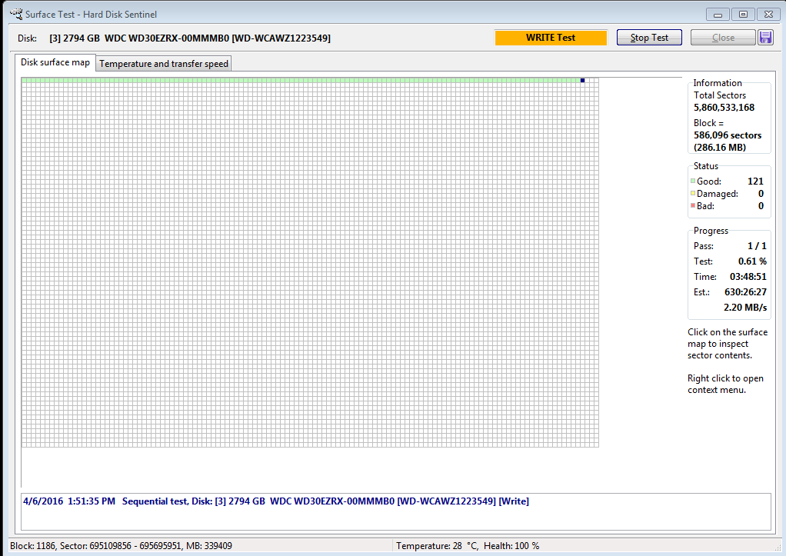
Task: Click status bar Block: 1186 sector info
Action: (121, 545)
